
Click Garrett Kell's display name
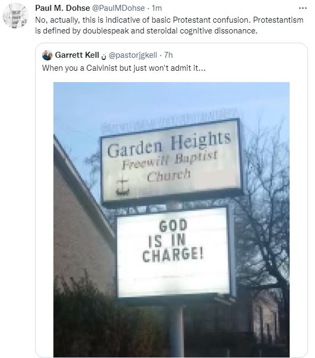77,55
